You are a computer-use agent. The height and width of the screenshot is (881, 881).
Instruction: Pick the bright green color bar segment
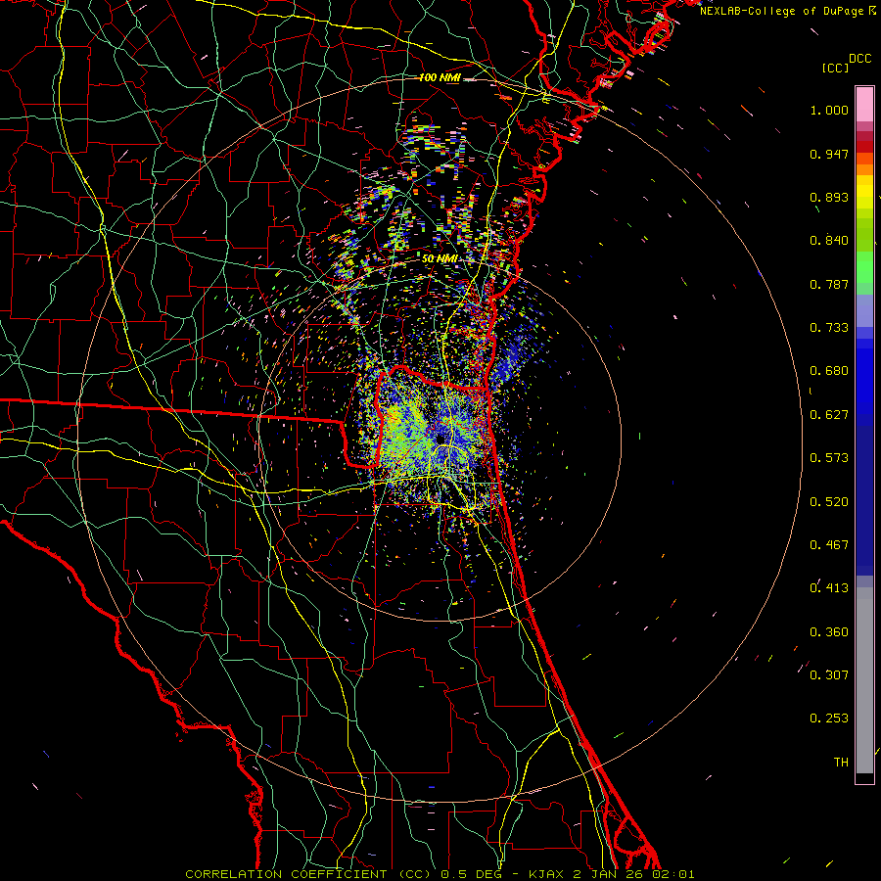(x=864, y=267)
